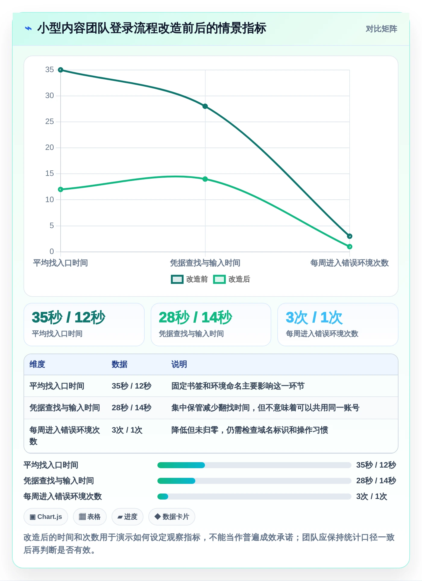Select the 28秒 / 14秒 data card

tap(211, 325)
